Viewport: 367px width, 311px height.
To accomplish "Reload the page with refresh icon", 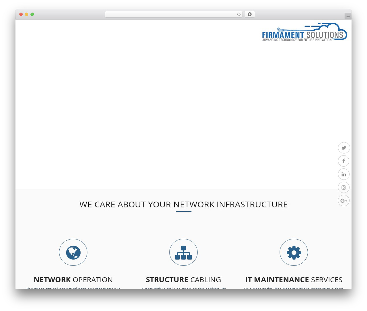I will coord(239,14).
